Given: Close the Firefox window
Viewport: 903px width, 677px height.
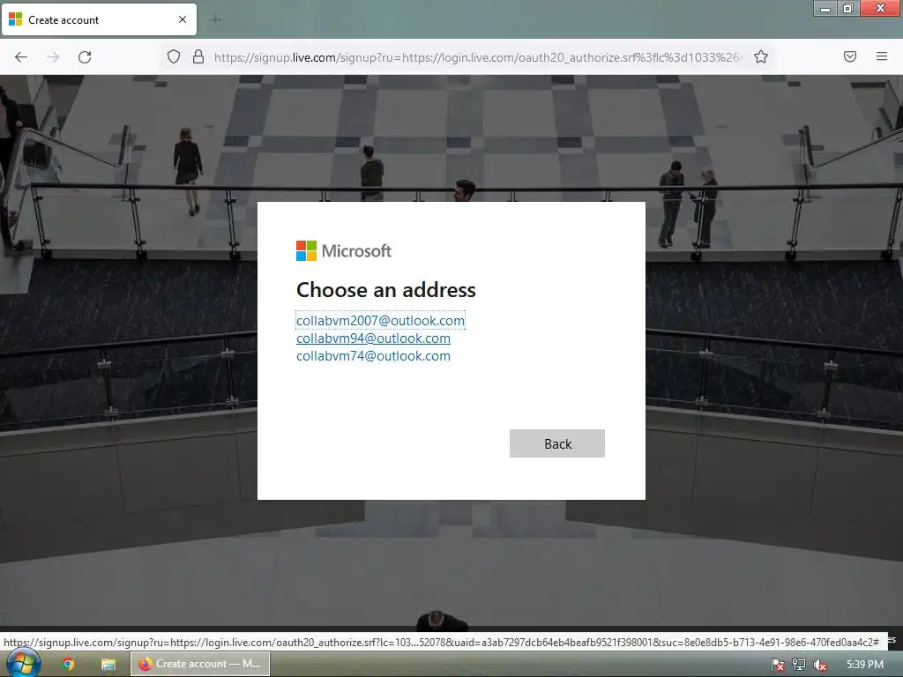Looking at the screenshot, I should pyautogui.click(x=881, y=8).
